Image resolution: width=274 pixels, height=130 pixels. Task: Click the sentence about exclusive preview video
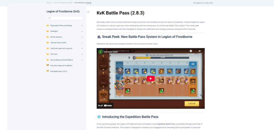pyautogui.click(x=127, y=44)
